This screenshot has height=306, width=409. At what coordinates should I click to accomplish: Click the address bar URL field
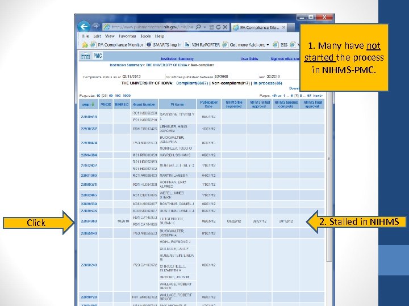(x=152, y=27)
